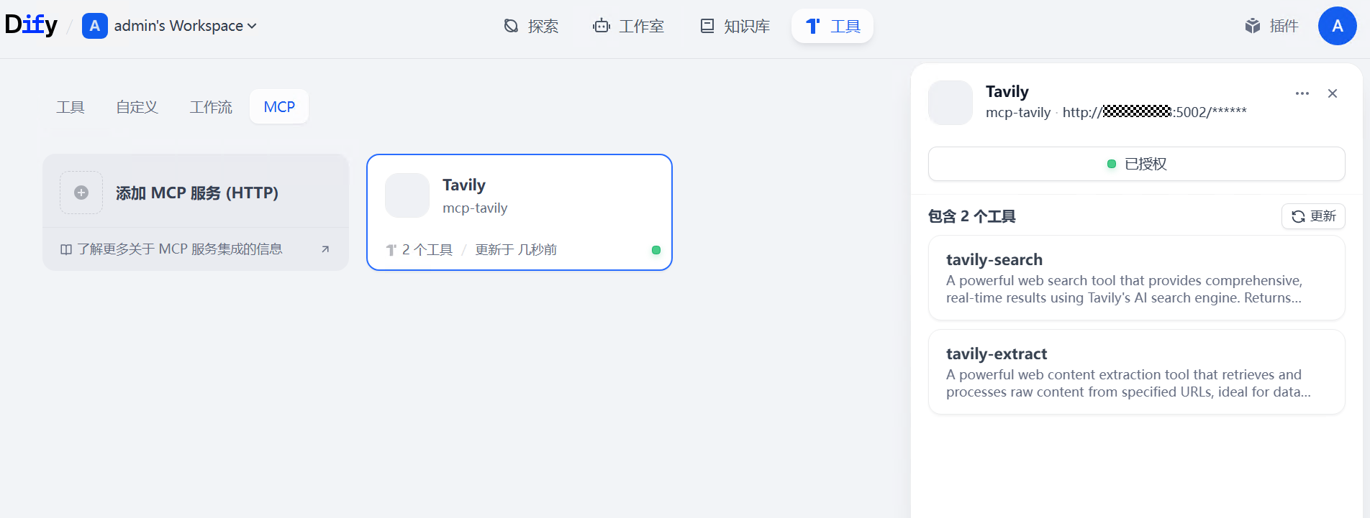This screenshot has height=518, width=1370.
Task: Click the 包含 2 个工具 heading
Action: [972, 216]
